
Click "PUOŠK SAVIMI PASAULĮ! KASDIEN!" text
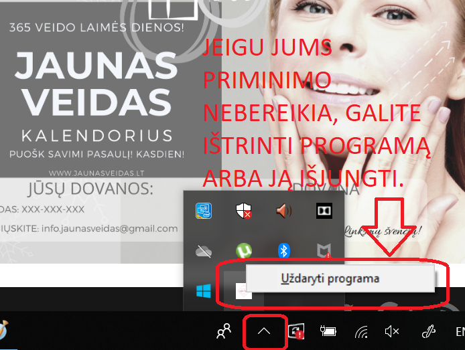(x=96, y=155)
